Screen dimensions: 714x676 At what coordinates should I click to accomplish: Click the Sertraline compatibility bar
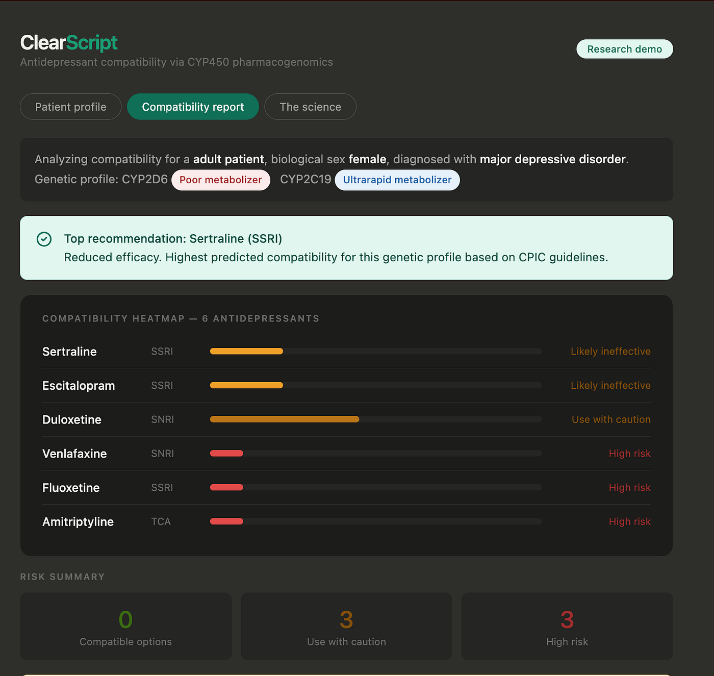(x=376, y=351)
